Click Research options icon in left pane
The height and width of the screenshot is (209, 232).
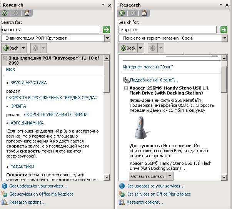tap(5, 202)
